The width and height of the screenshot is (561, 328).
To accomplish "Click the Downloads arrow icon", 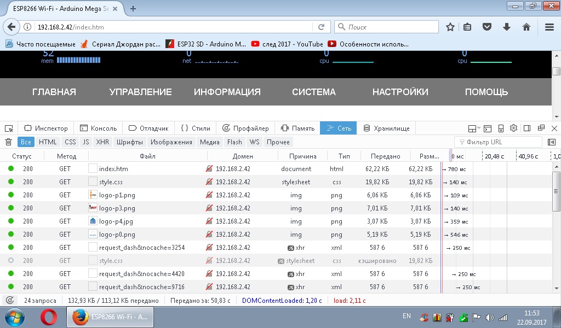I will (x=507, y=27).
